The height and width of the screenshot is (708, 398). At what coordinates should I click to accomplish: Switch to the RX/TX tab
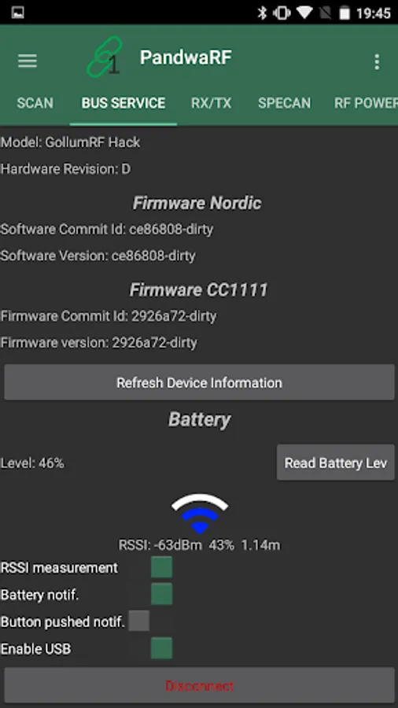pyautogui.click(x=211, y=103)
